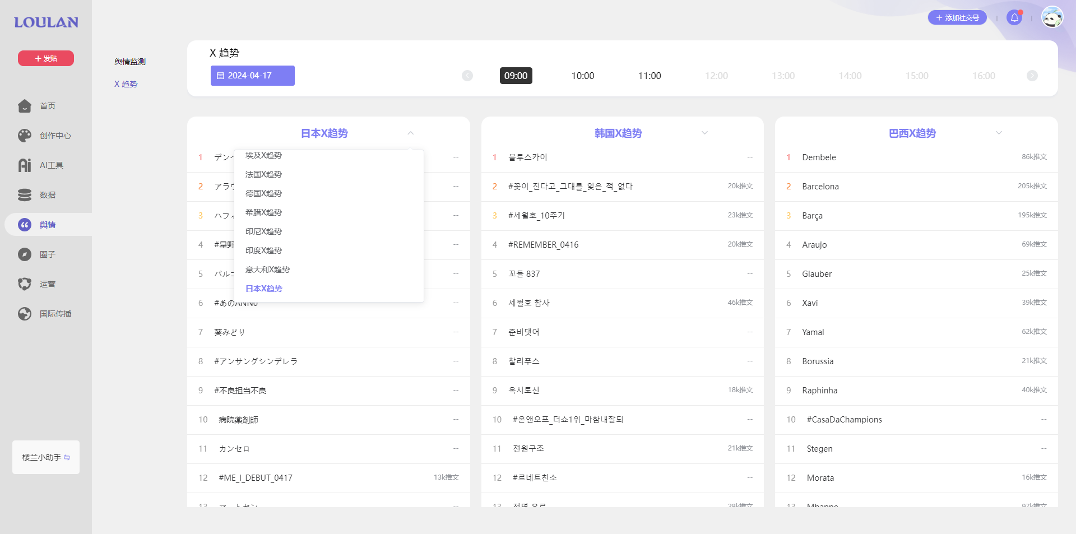Open the 전원구조 trend row

pos(623,449)
